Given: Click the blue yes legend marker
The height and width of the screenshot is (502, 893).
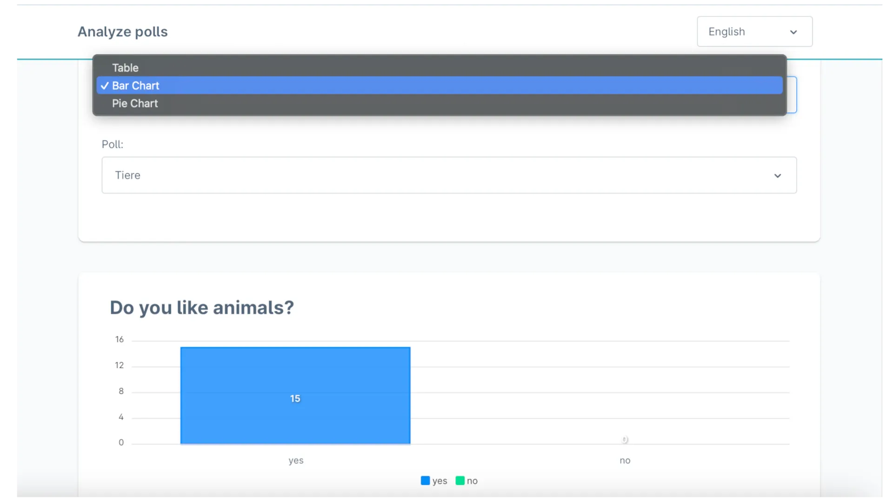Looking at the screenshot, I should tap(425, 480).
